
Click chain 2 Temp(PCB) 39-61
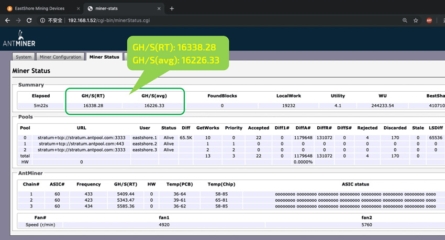coord(180,200)
